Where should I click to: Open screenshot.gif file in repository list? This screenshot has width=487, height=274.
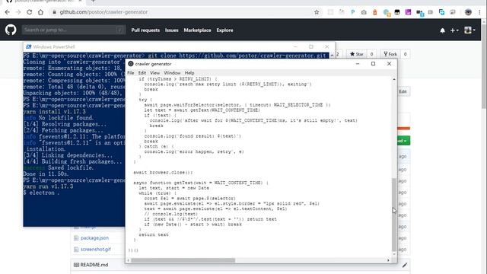(96, 249)
